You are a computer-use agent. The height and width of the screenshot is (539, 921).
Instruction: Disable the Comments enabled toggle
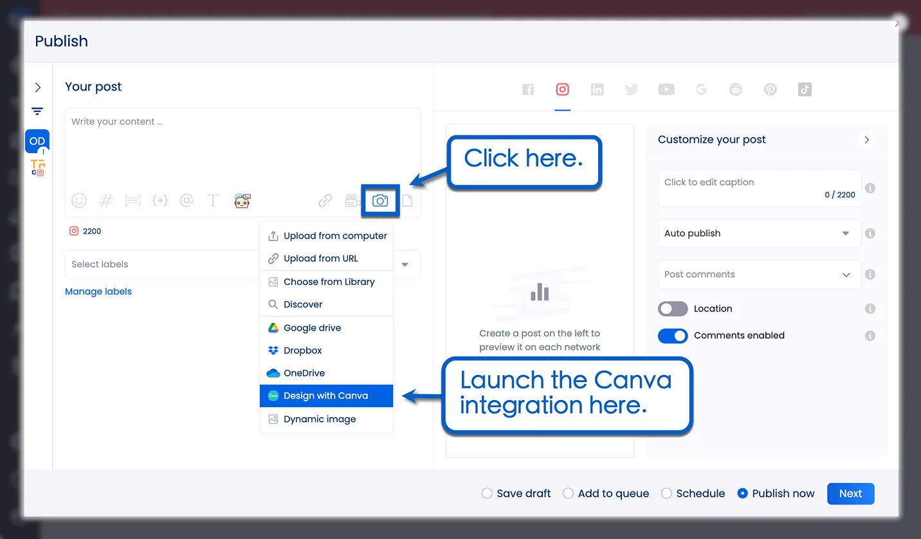tap(673, 336)
